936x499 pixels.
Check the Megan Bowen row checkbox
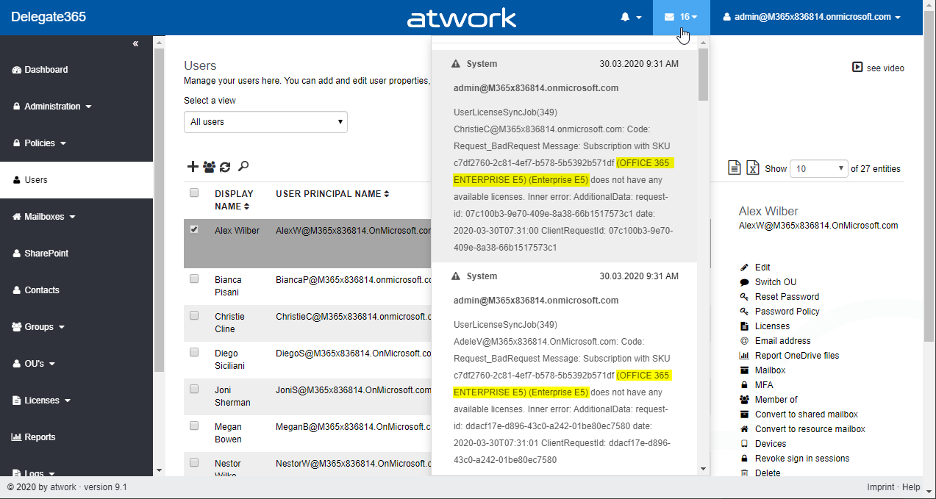pos(194,426)
